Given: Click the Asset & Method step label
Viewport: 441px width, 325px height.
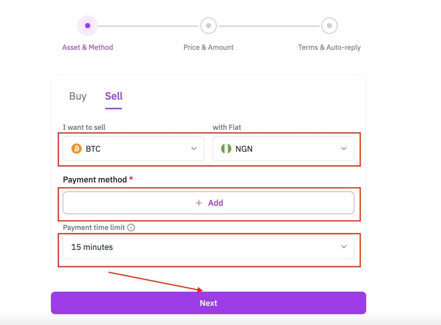Looking at the screenshot, I should point(88,47).
